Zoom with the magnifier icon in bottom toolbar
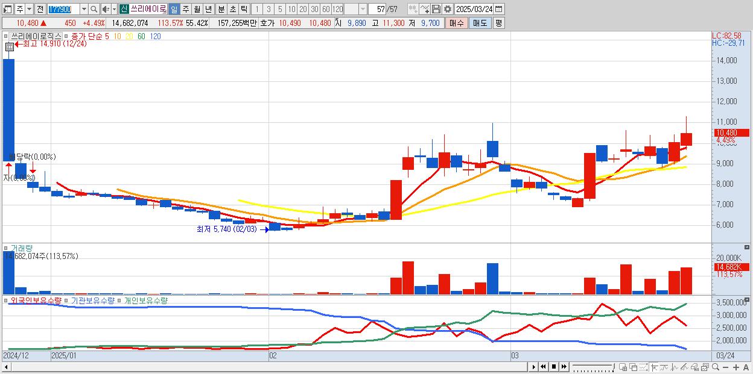753x374 pixels. point(716,367)
